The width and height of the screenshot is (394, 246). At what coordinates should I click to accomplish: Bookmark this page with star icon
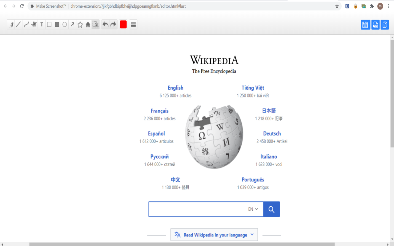337,6
